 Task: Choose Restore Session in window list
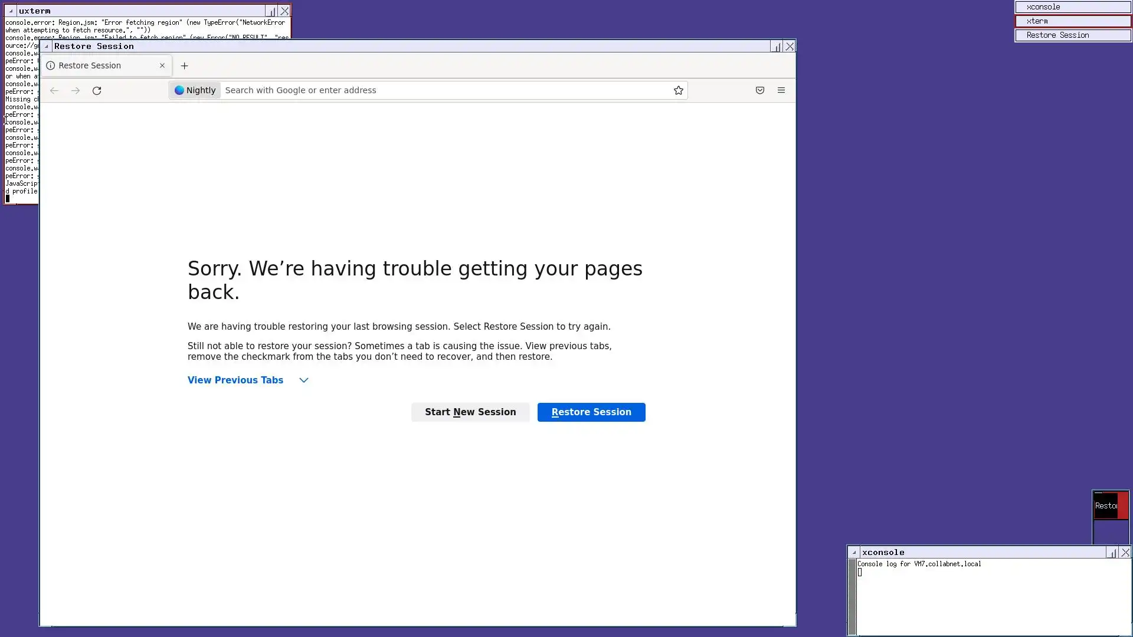[x=1073, y=35]
